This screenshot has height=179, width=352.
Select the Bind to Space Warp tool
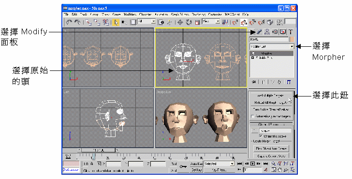pyautogui.click(x=106, y=22)
